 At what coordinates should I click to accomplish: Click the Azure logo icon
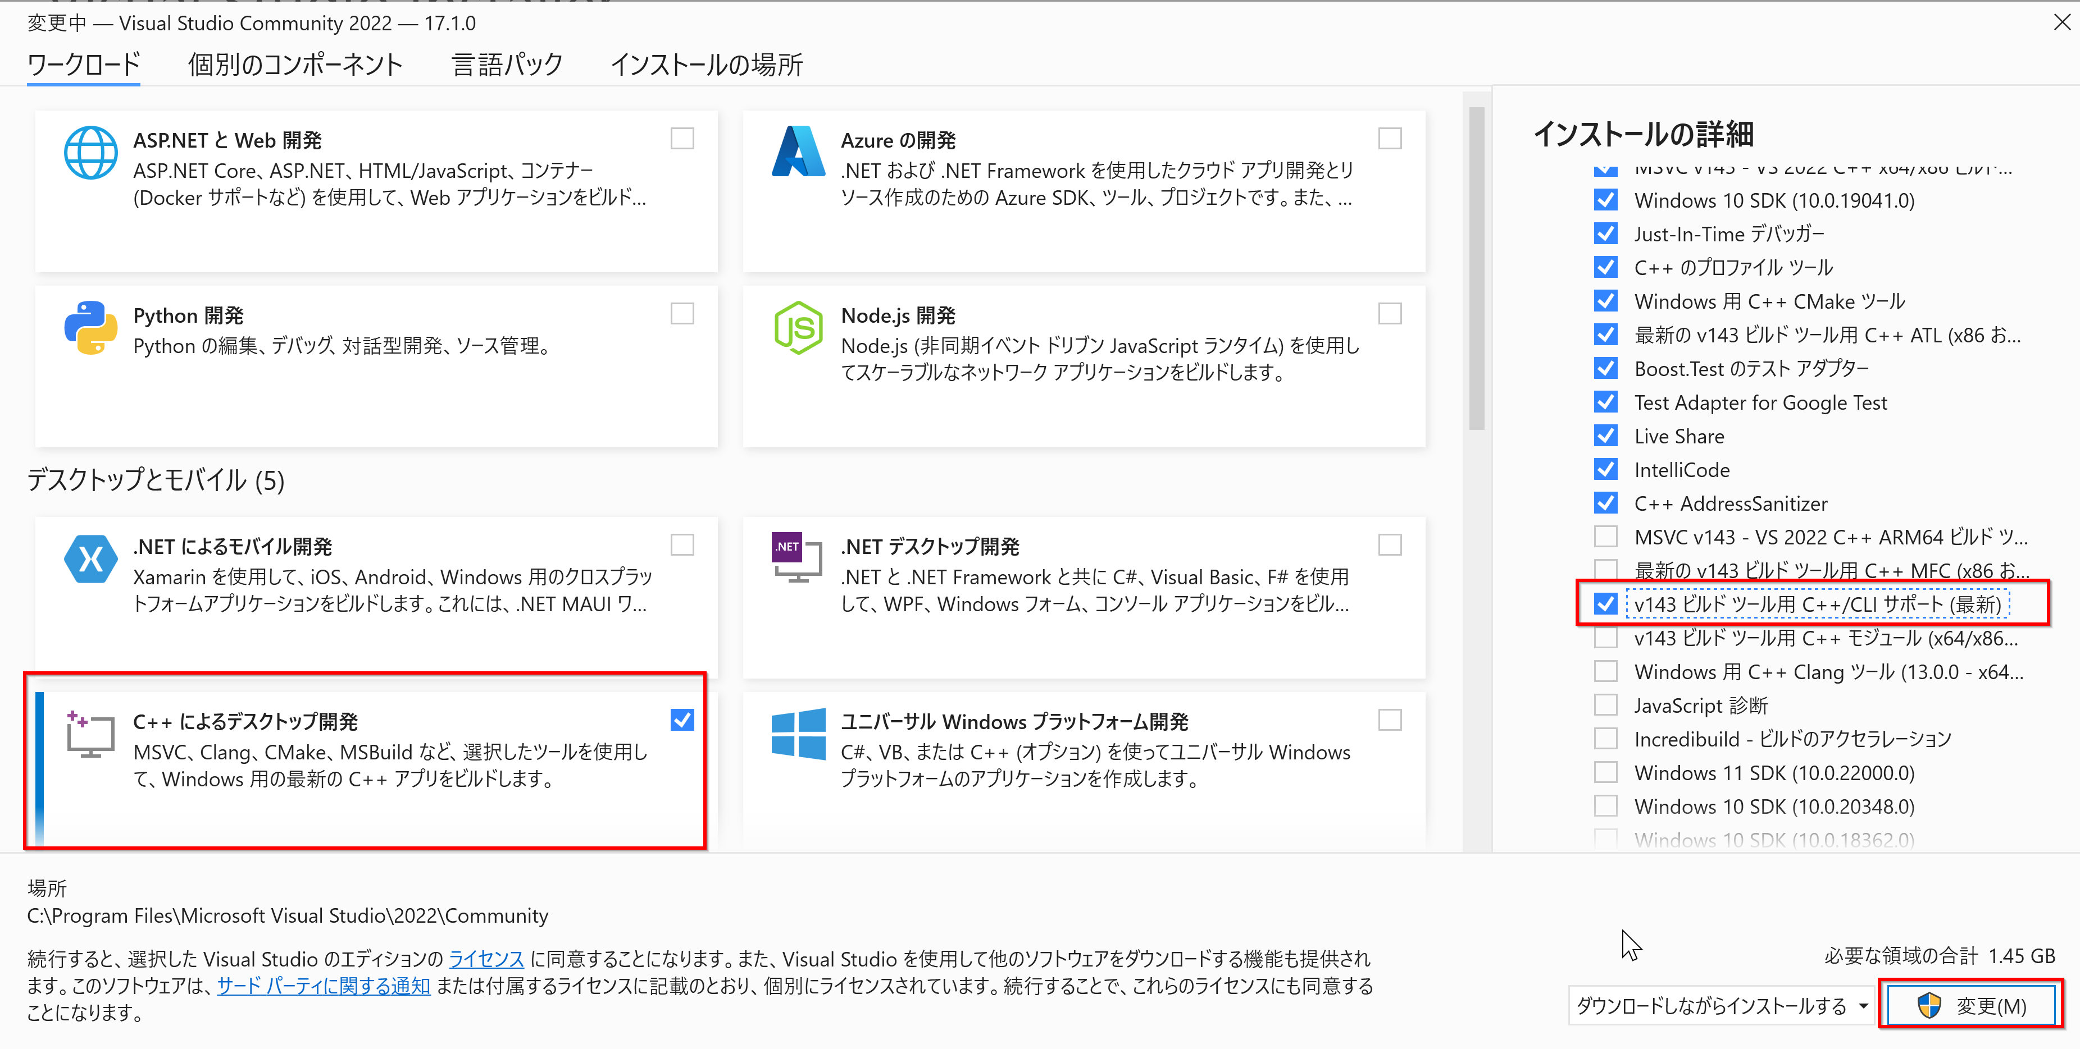[798, 152]
